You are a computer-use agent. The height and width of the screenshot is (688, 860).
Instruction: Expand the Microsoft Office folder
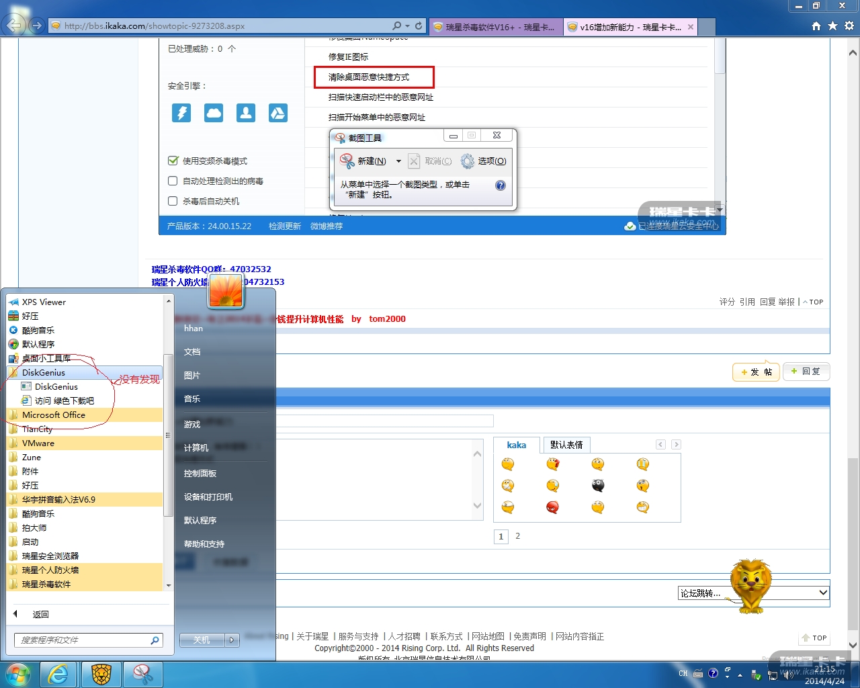[85, 415]
